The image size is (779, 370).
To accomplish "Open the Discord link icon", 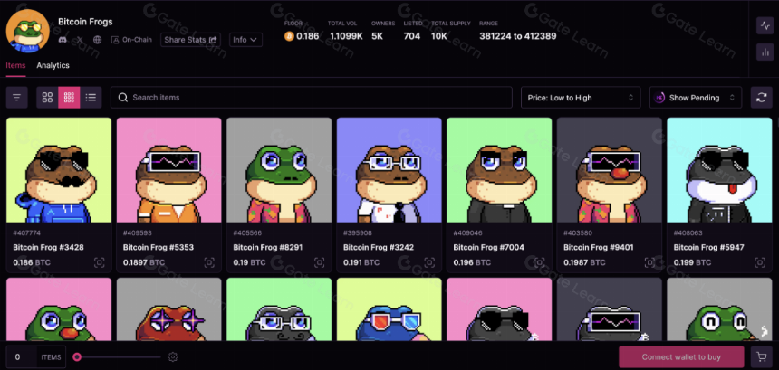I will point(63,40).
